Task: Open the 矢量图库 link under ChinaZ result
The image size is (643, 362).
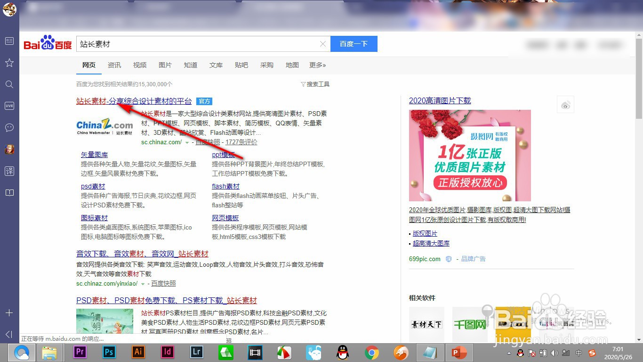Action: tap(94, 154)
